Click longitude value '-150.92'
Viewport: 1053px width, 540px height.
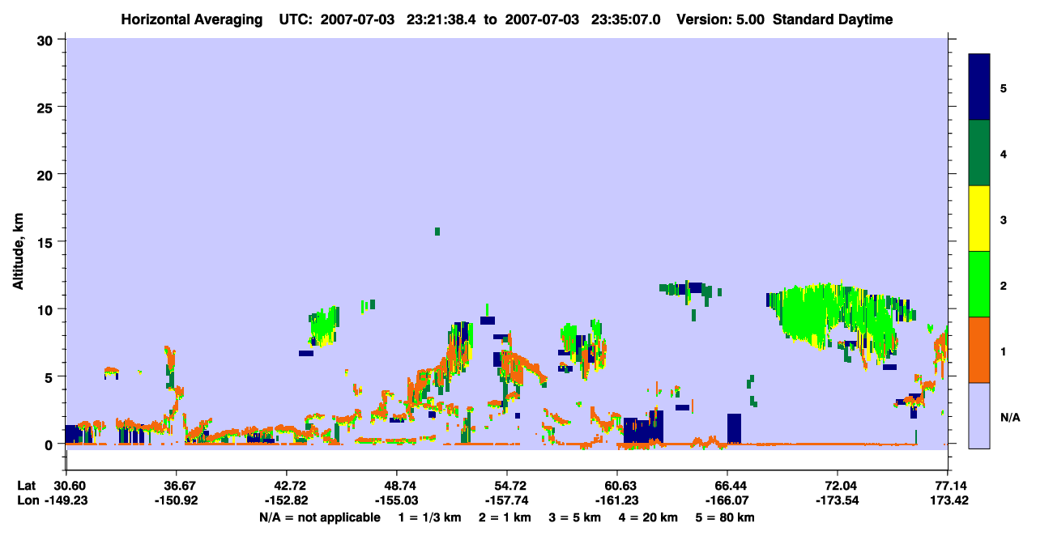177,500
